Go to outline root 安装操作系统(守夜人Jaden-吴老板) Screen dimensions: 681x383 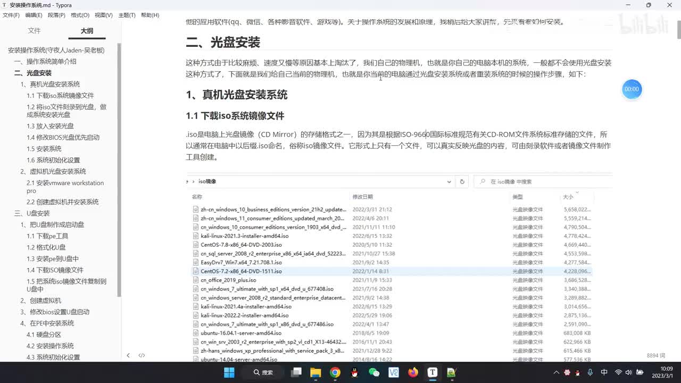(56, 50)
